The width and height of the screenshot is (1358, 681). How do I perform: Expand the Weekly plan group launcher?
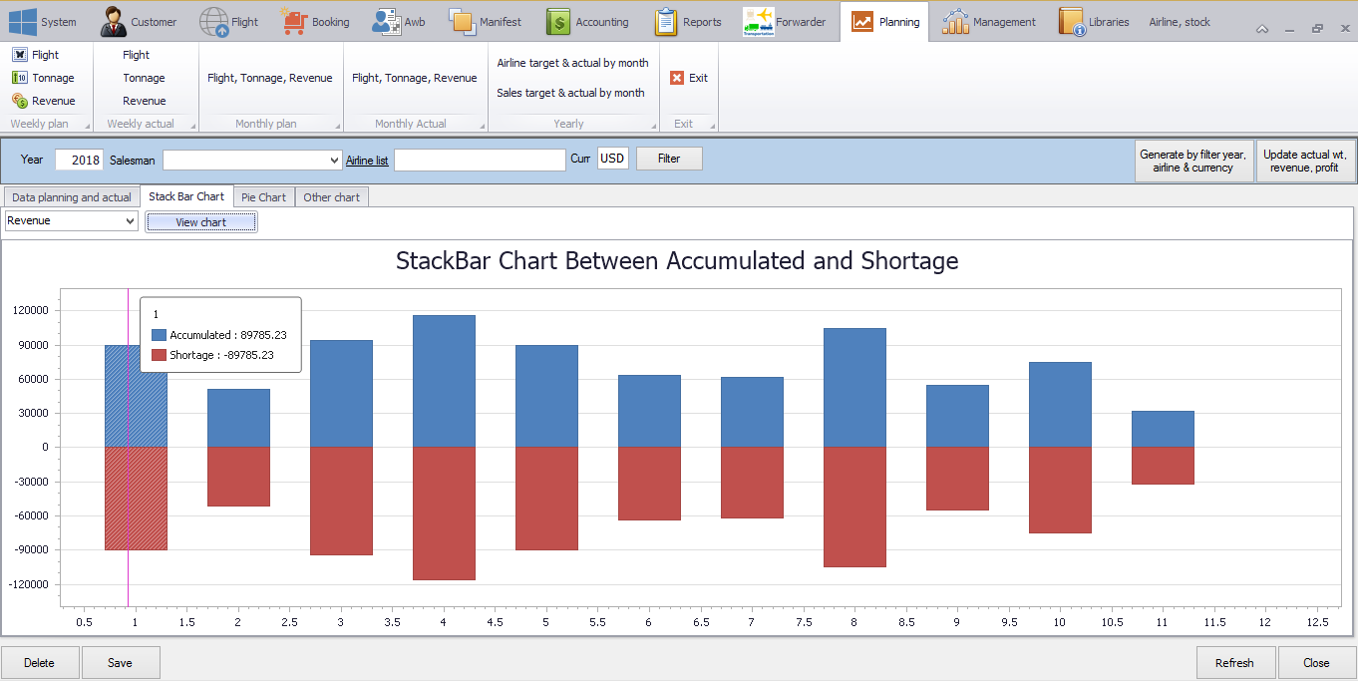click(87, 126)
